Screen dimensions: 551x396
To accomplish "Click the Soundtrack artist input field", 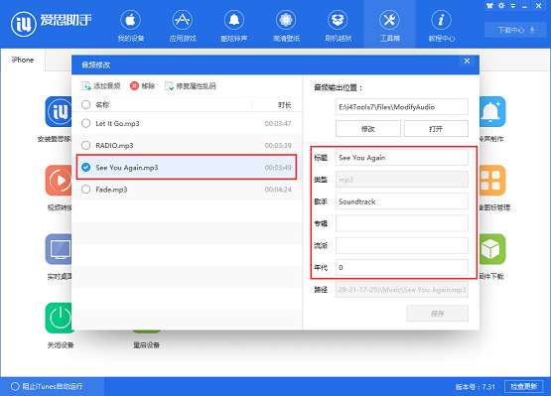I will point(402,201).
